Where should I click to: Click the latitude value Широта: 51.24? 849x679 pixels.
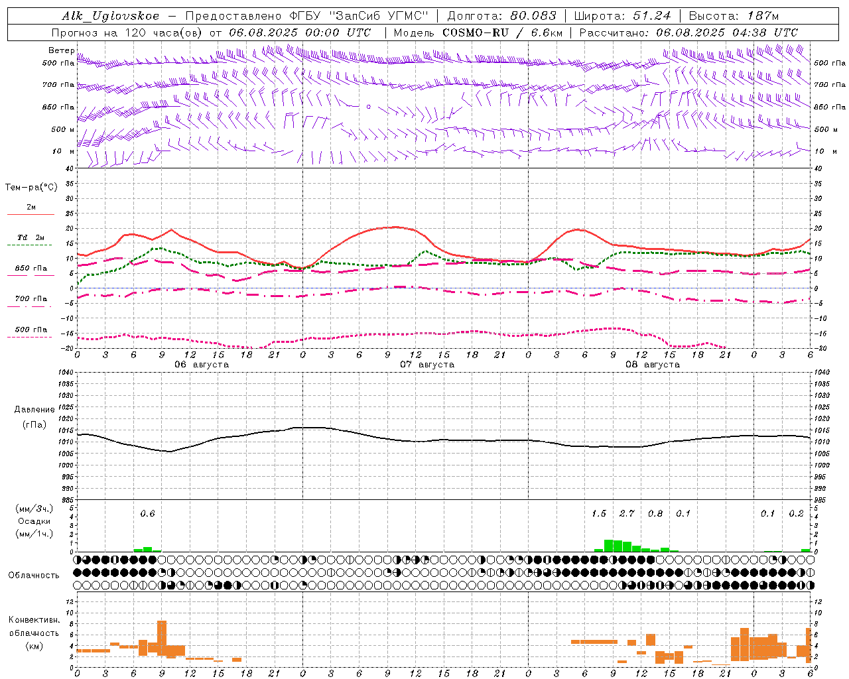point(622,16)
